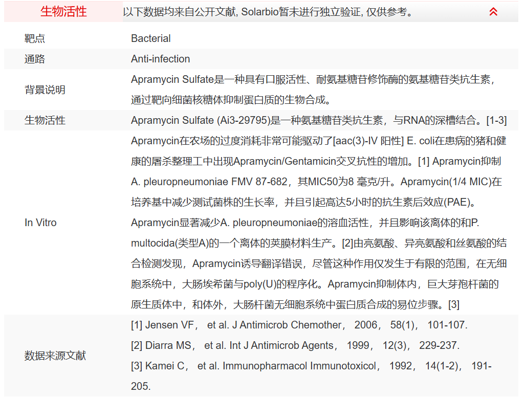Select the 背景说明 row label

(45, 90)
